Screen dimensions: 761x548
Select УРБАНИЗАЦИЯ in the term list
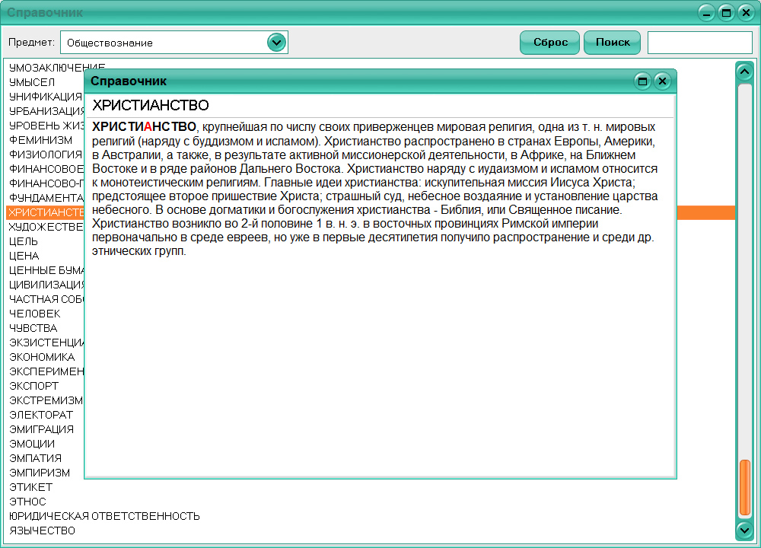tap(46, 111)
